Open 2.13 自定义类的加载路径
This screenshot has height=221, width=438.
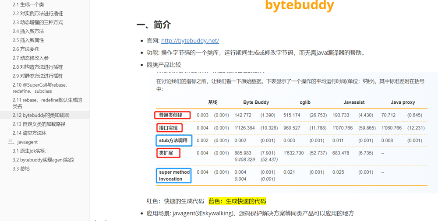click(39, 124)
